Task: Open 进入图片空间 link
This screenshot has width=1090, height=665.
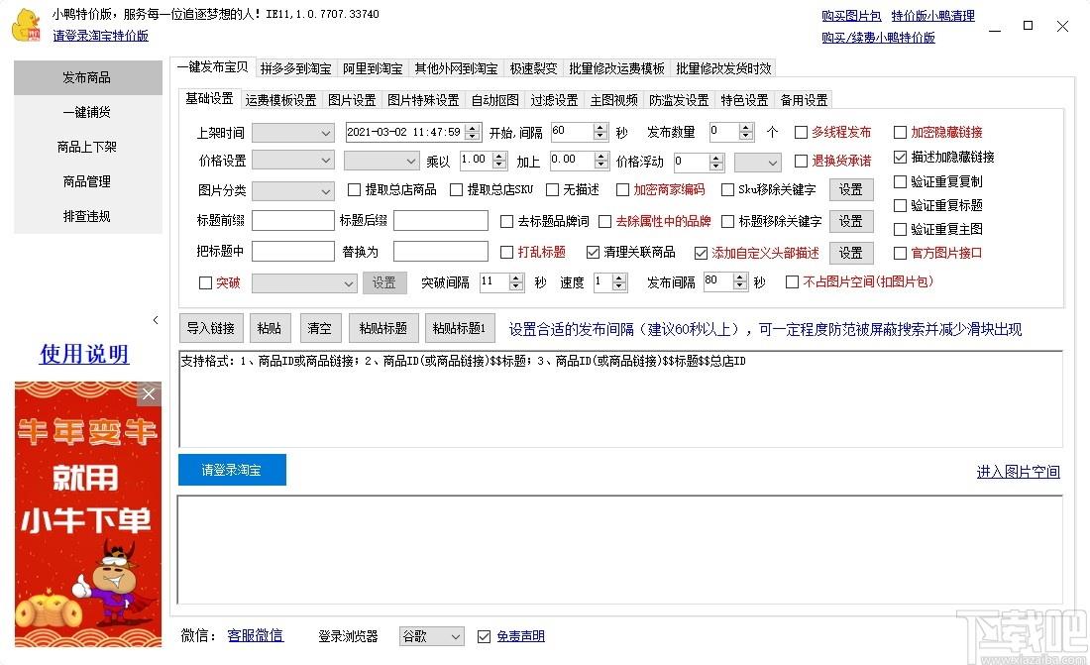Action: [x=1019, y=472]
